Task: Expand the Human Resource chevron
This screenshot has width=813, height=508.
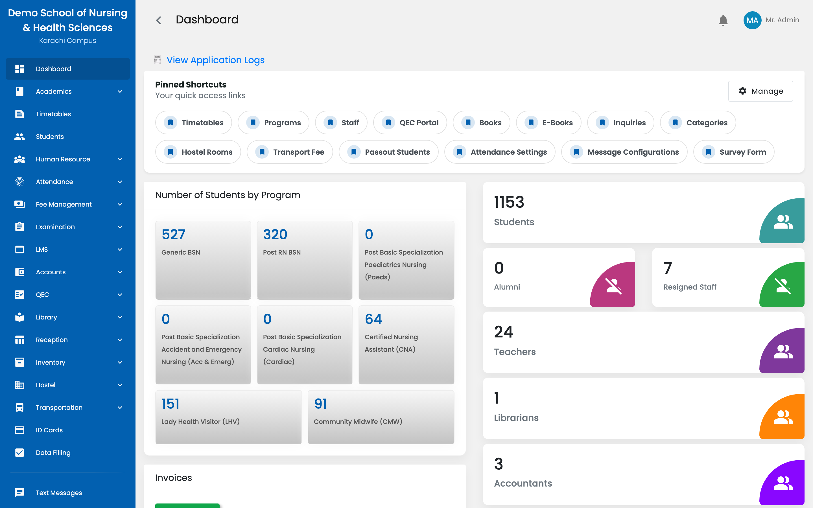Action: [x=120, y=159]
